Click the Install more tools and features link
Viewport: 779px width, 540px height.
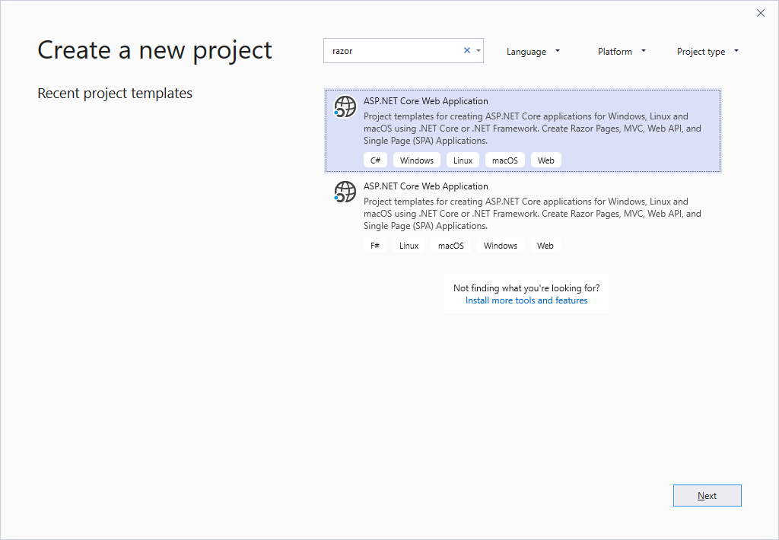tap(526, 300)
